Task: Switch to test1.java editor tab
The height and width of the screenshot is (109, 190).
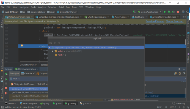Action: pyautogui.click(x=139, y=17)
